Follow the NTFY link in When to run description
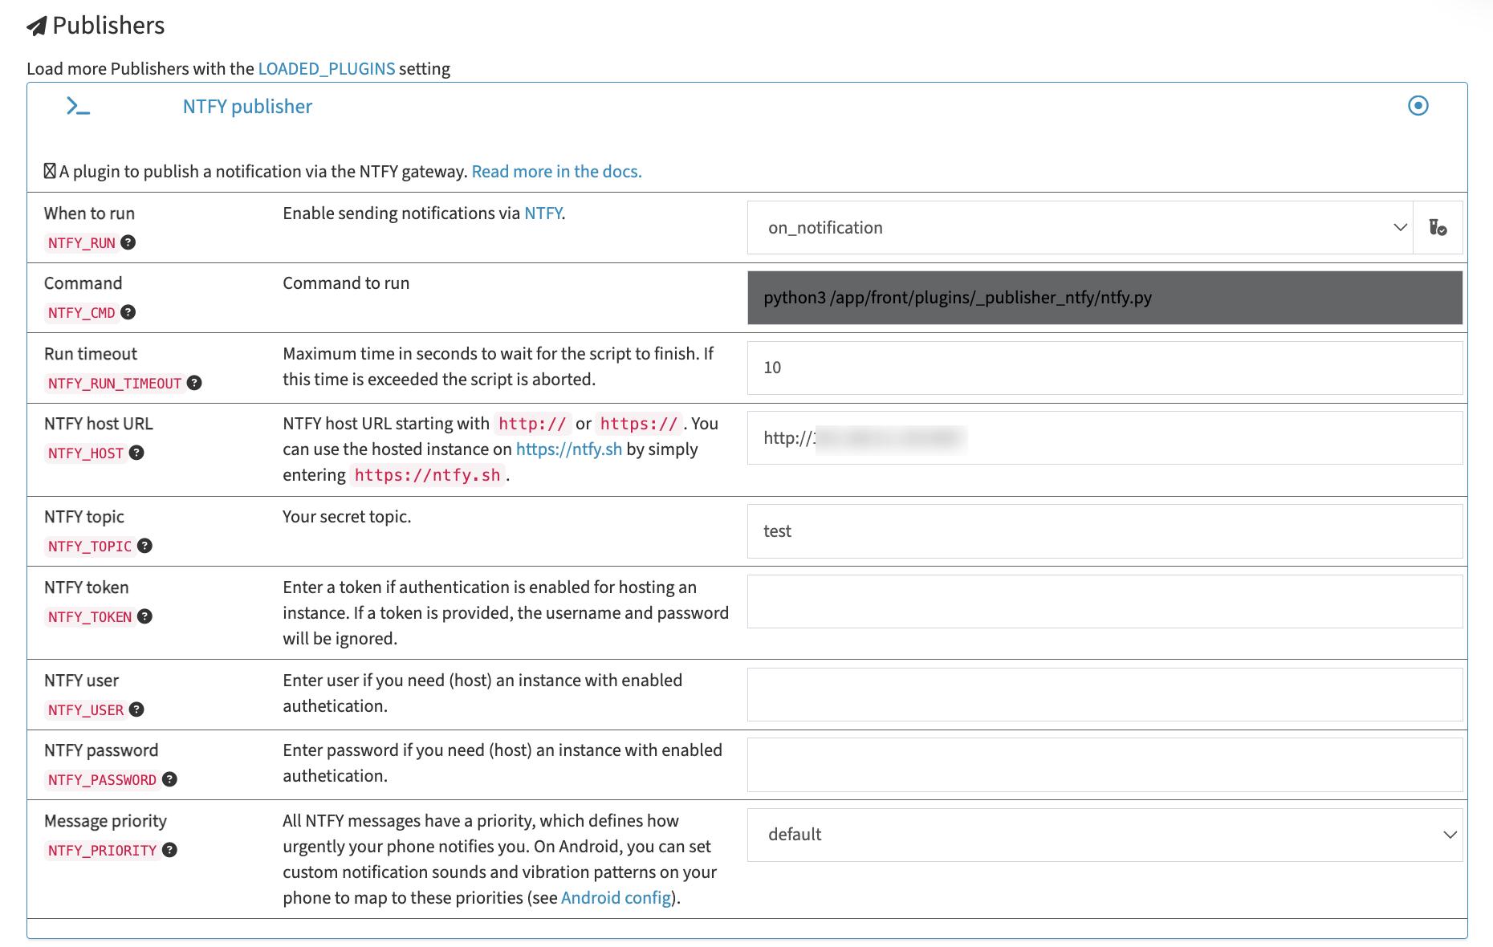This screenshot has height=947, width=1493. [543, 213]
